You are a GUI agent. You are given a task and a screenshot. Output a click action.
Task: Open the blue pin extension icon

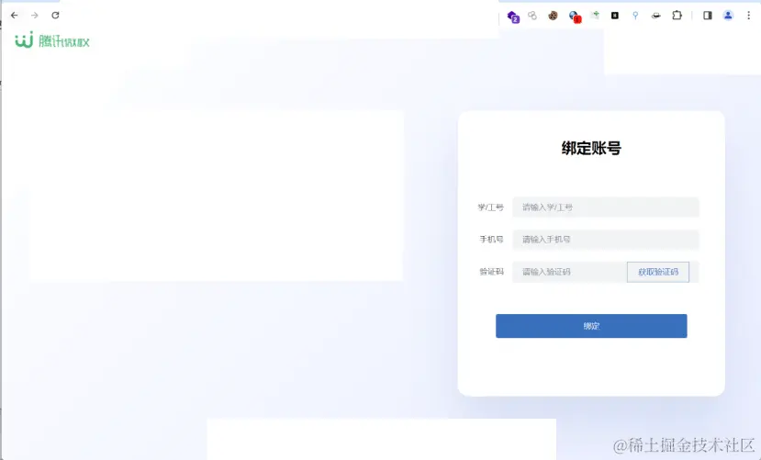tap(635, 16)
